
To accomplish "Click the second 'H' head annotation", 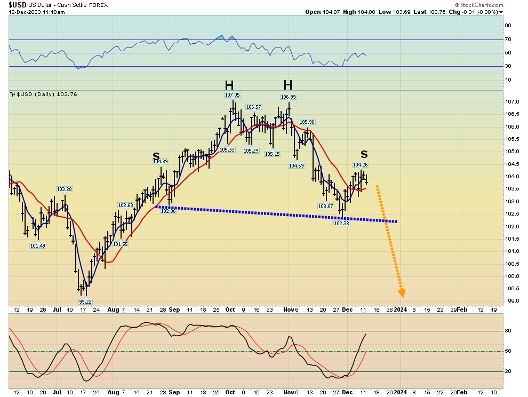I will coord(287,85).
